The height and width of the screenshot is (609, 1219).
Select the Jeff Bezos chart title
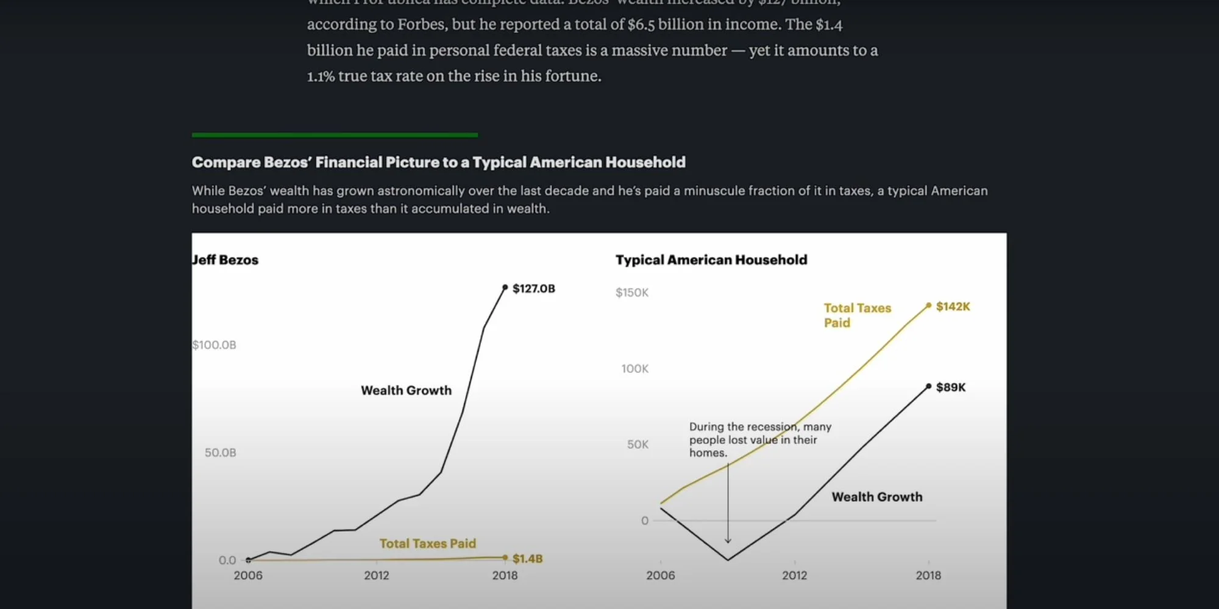point(225,260)
